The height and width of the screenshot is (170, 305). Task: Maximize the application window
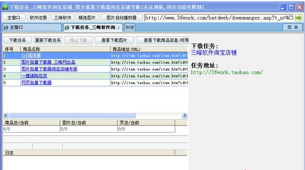291,7
